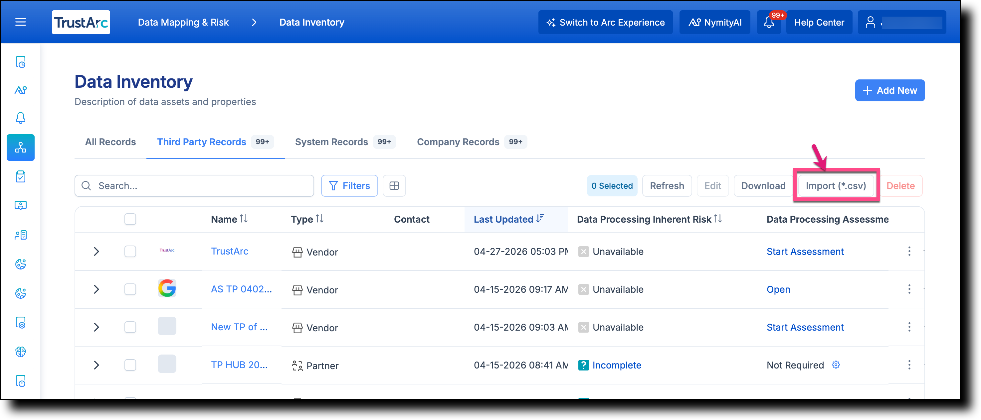Switch to the Company Records tab

[472, 142]
